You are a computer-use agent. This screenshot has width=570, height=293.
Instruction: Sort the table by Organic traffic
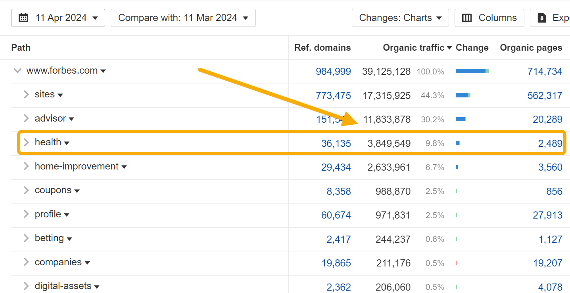(x=414, y=48)
